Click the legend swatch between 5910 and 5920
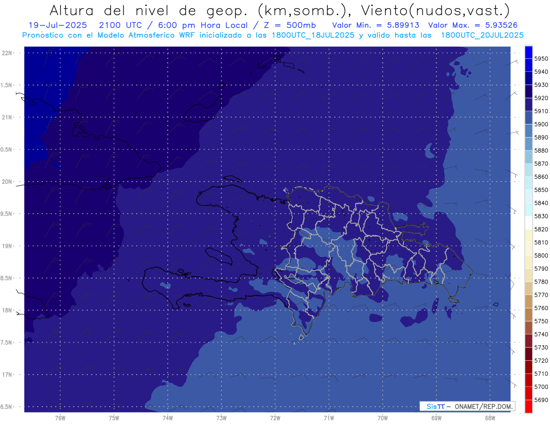Image resolution: width=550 pixels, height=424 pixels. tap(528, 104)
